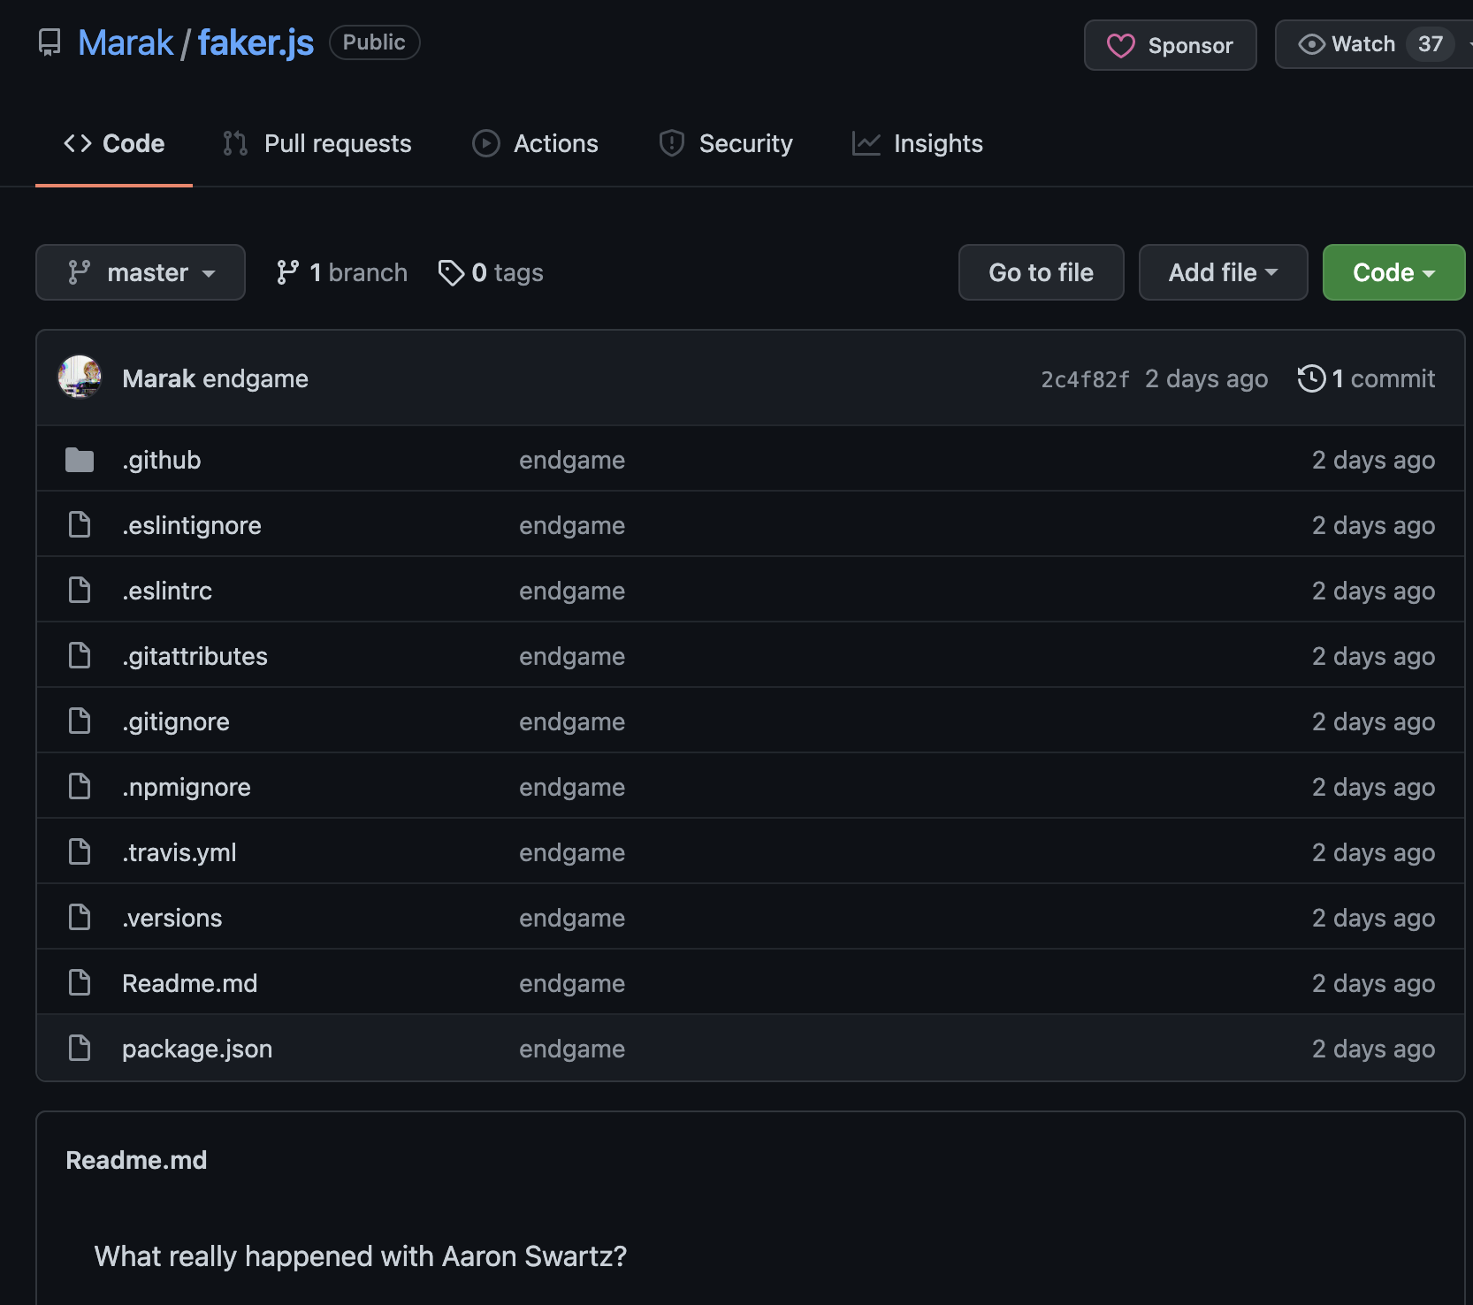Open the .github folder
Image resolution: width=1473 pixels, height=1305 pixels.
point(162,460)
